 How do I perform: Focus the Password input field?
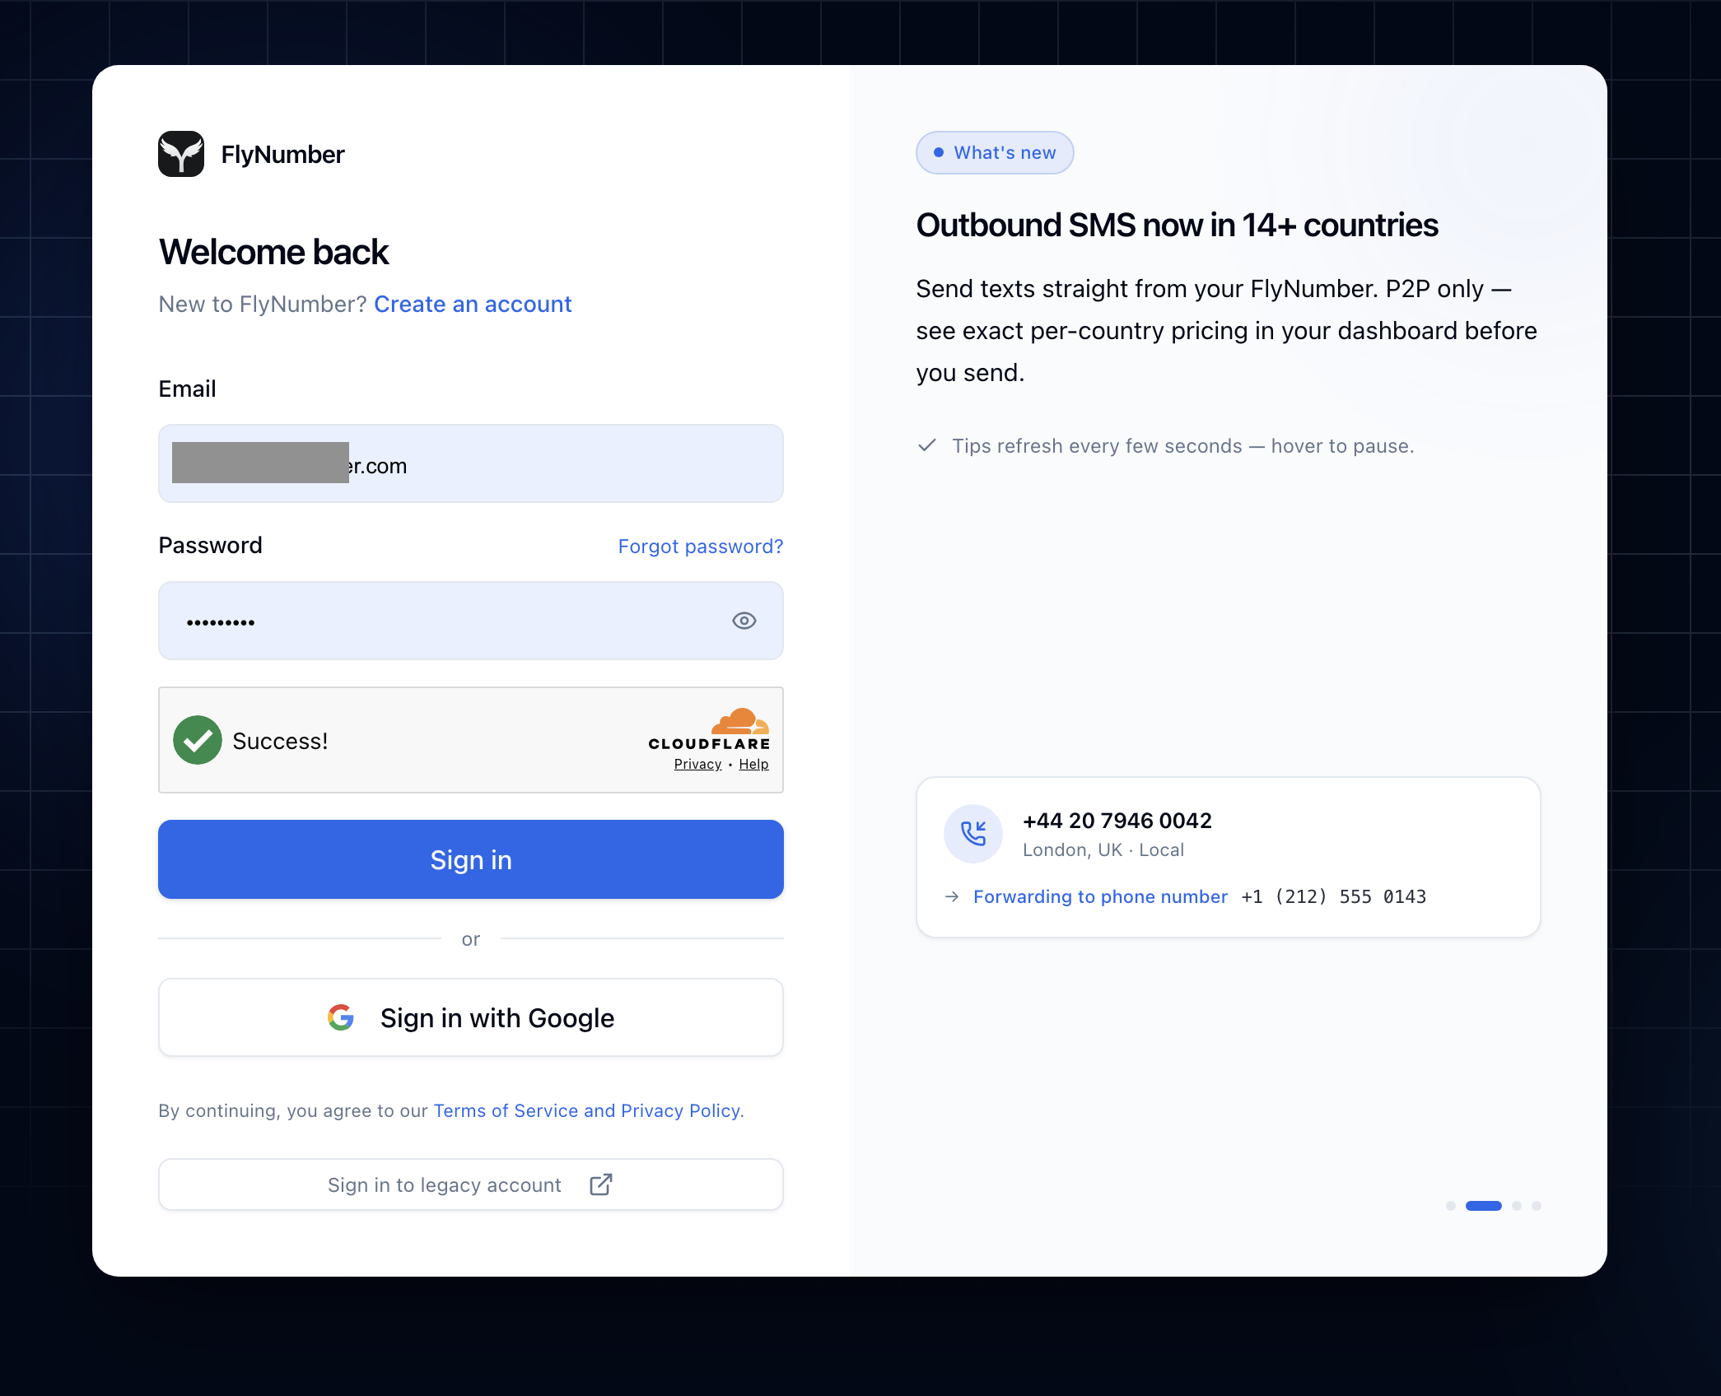click(471, 621)
